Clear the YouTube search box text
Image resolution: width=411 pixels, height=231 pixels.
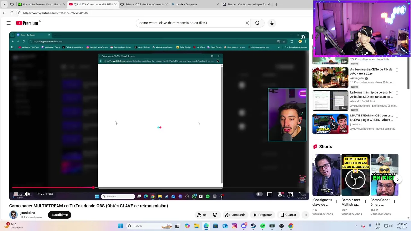coord(247,23)
